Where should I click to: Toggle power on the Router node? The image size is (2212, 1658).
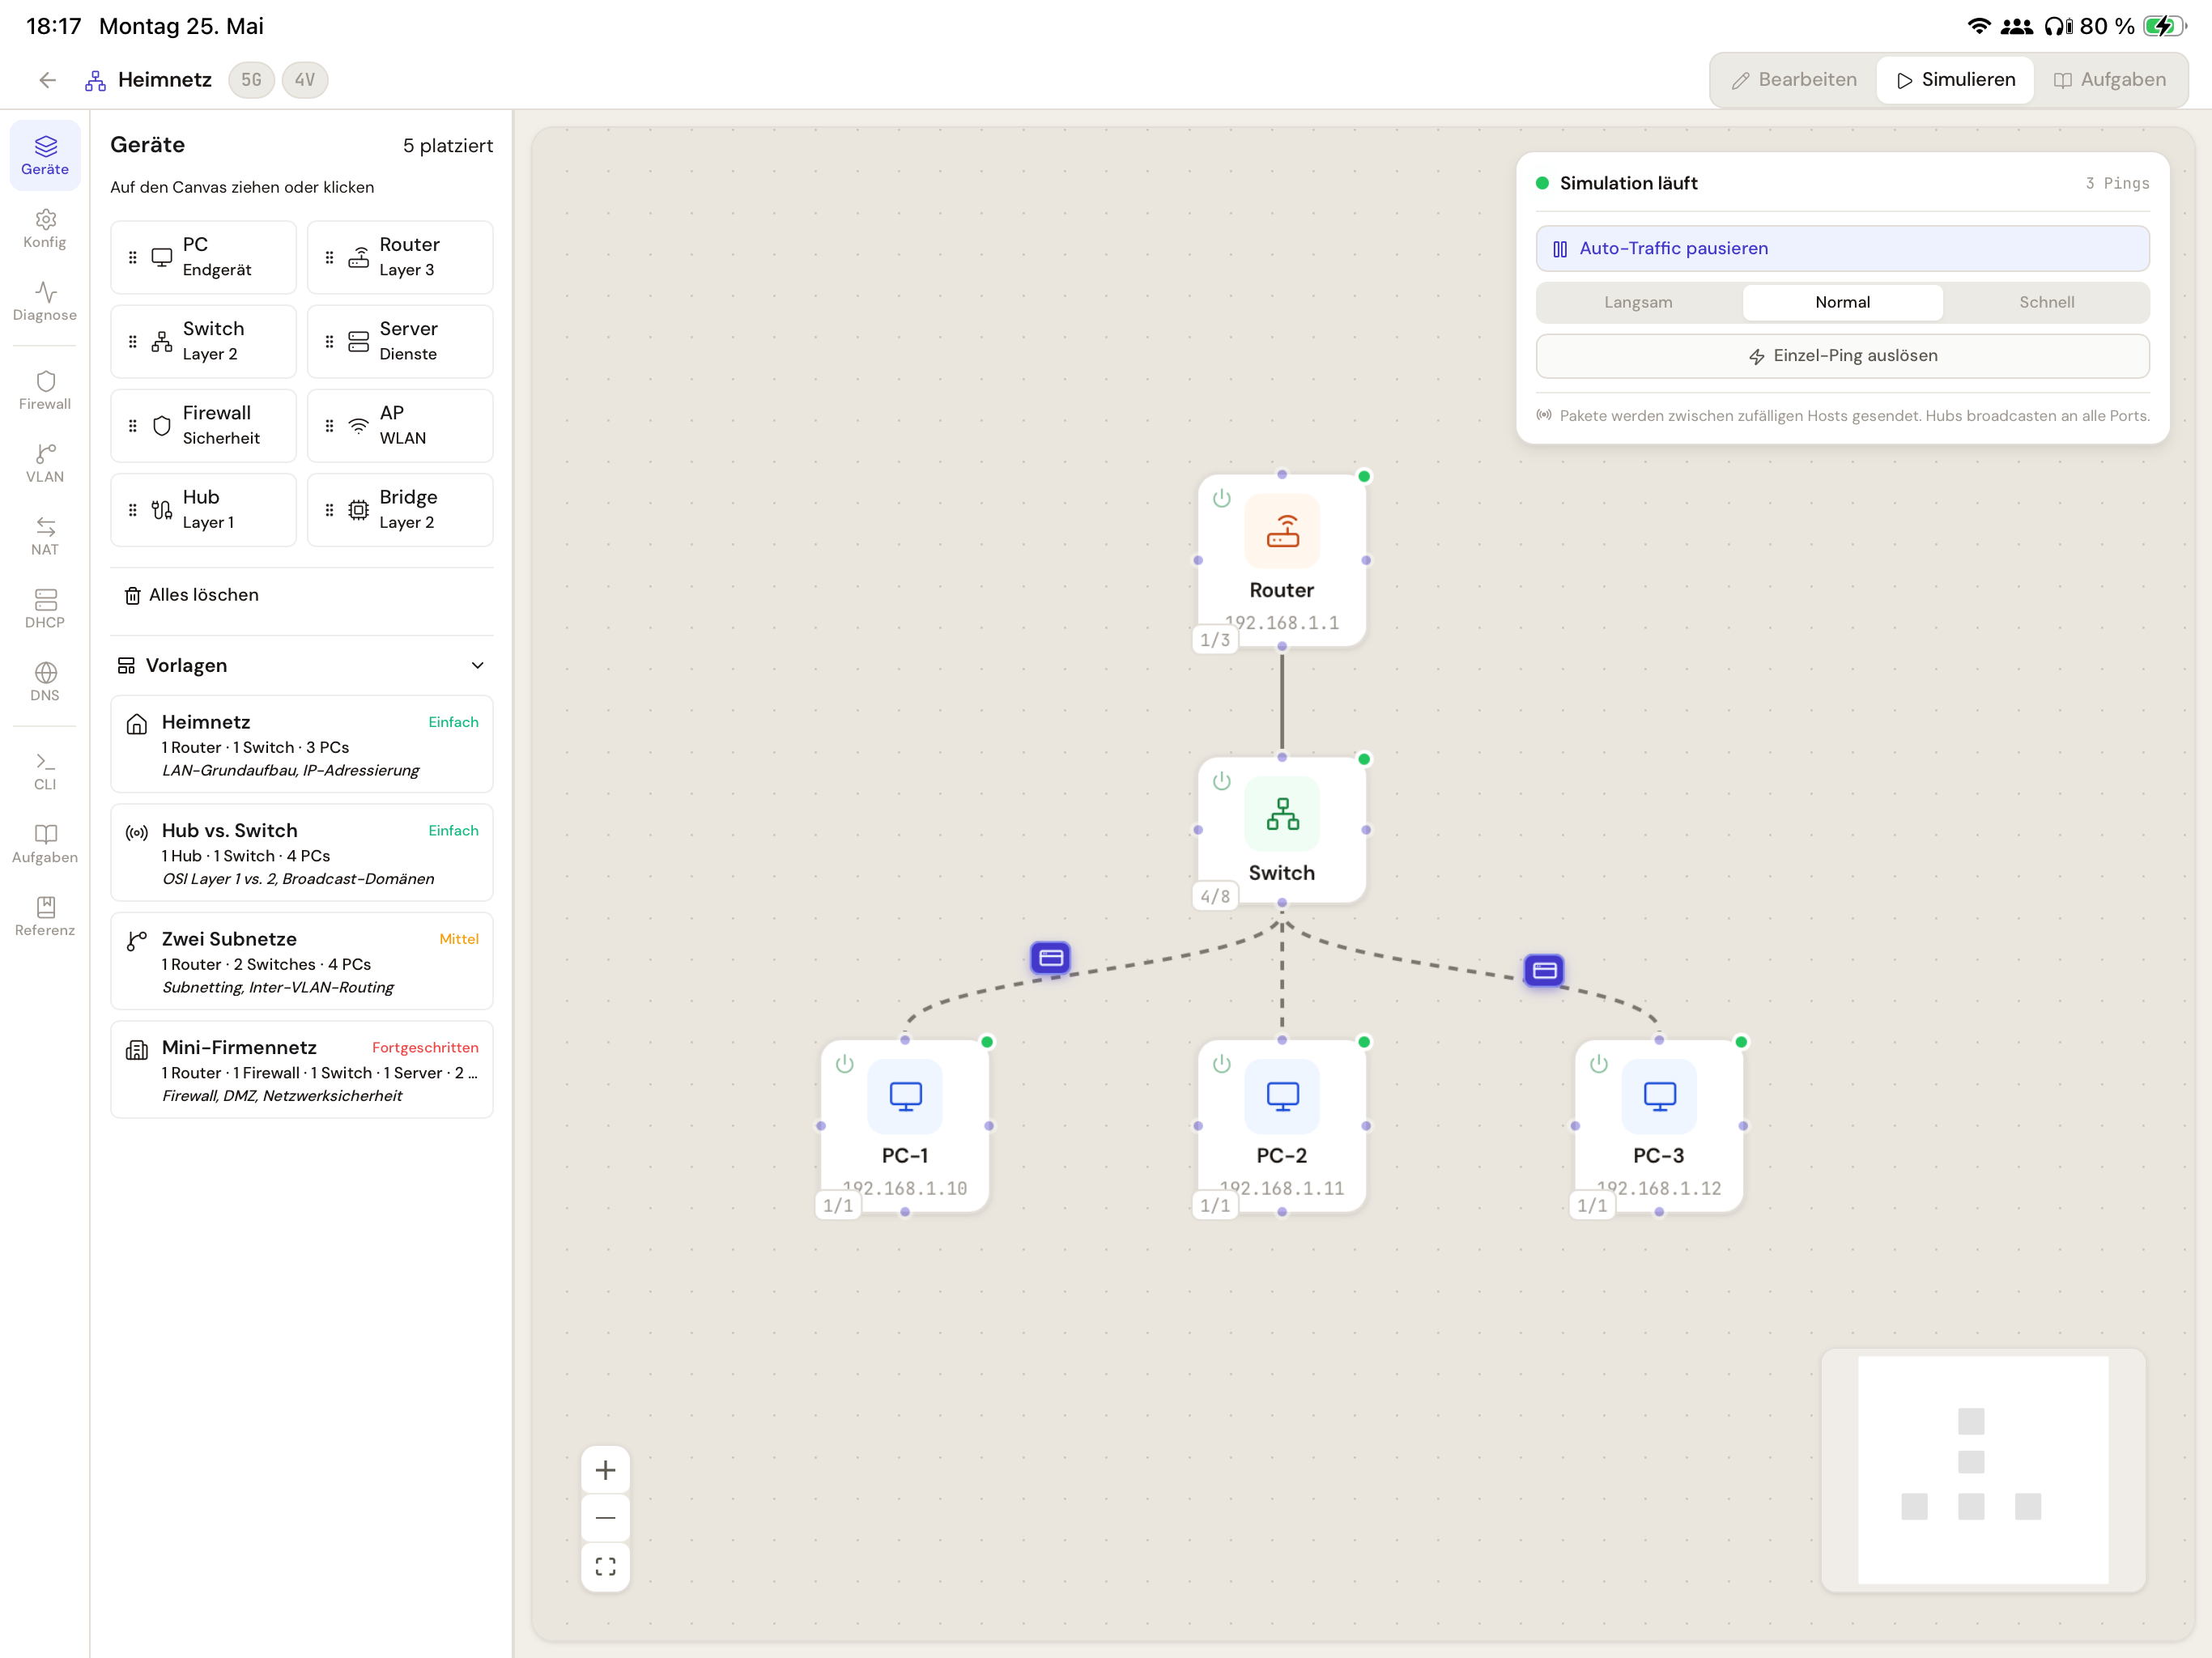tap(1222, 498)
